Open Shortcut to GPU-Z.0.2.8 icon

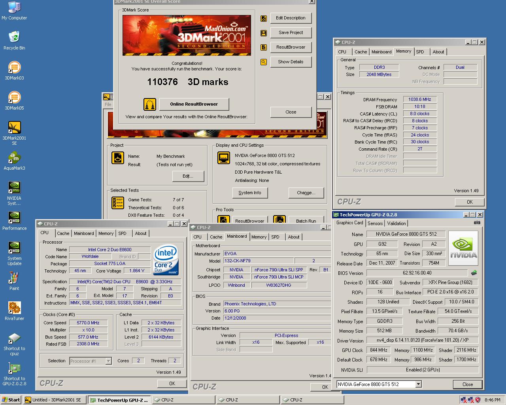pos(14,374)
